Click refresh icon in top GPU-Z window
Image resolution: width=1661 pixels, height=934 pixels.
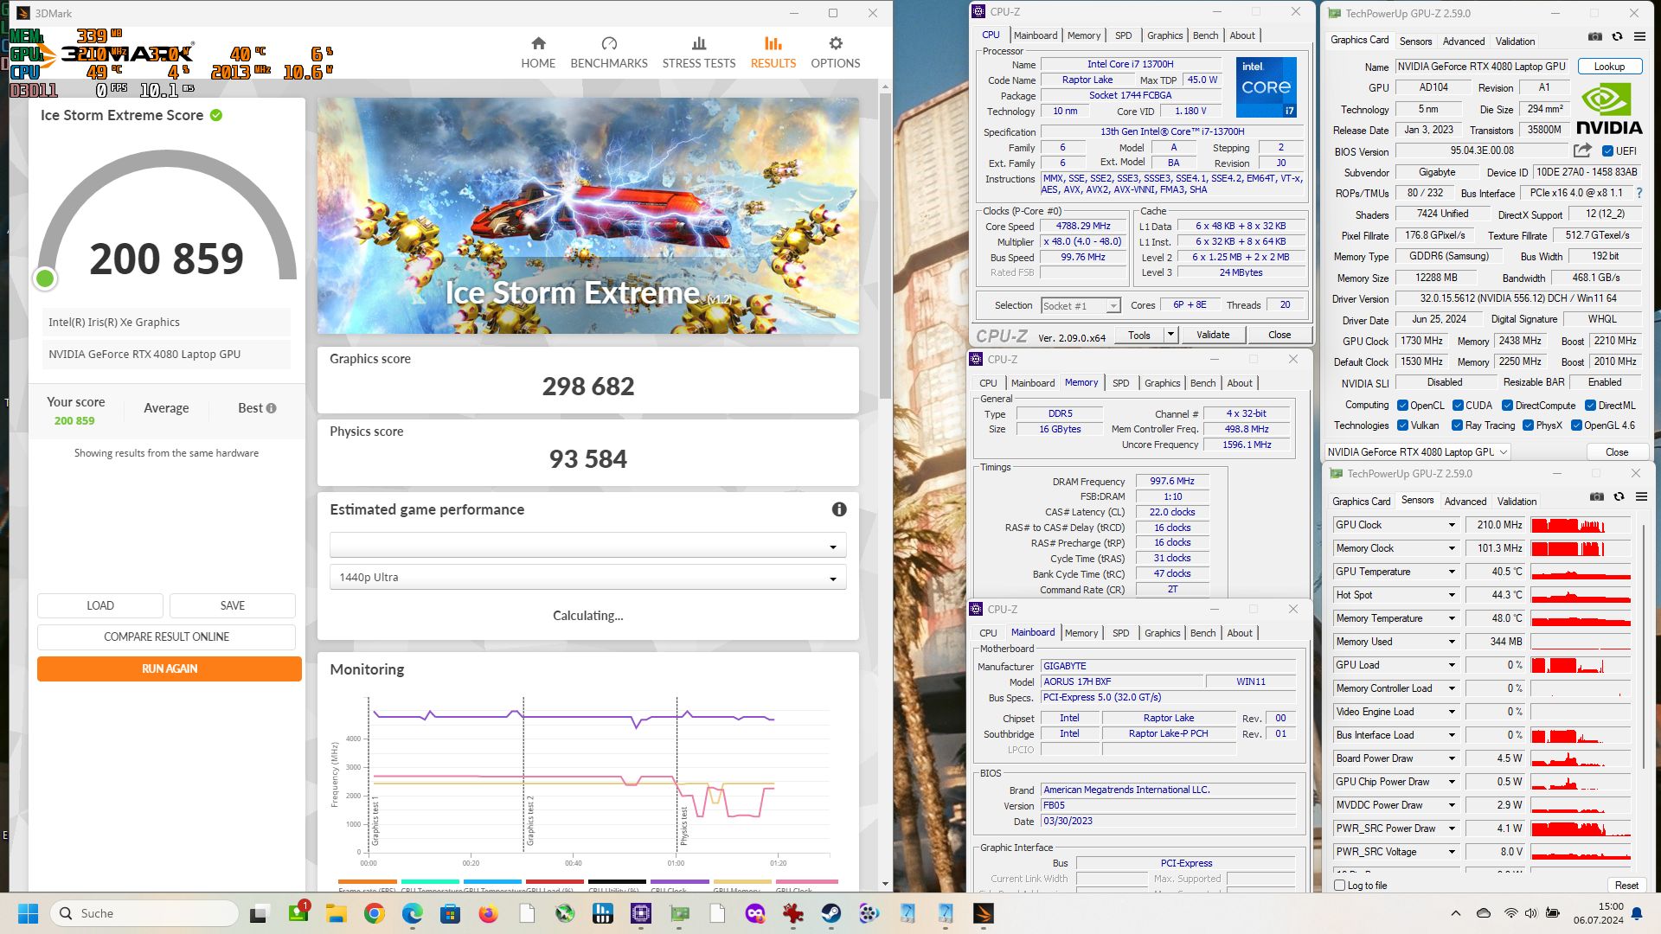[x=1617, y=36]
